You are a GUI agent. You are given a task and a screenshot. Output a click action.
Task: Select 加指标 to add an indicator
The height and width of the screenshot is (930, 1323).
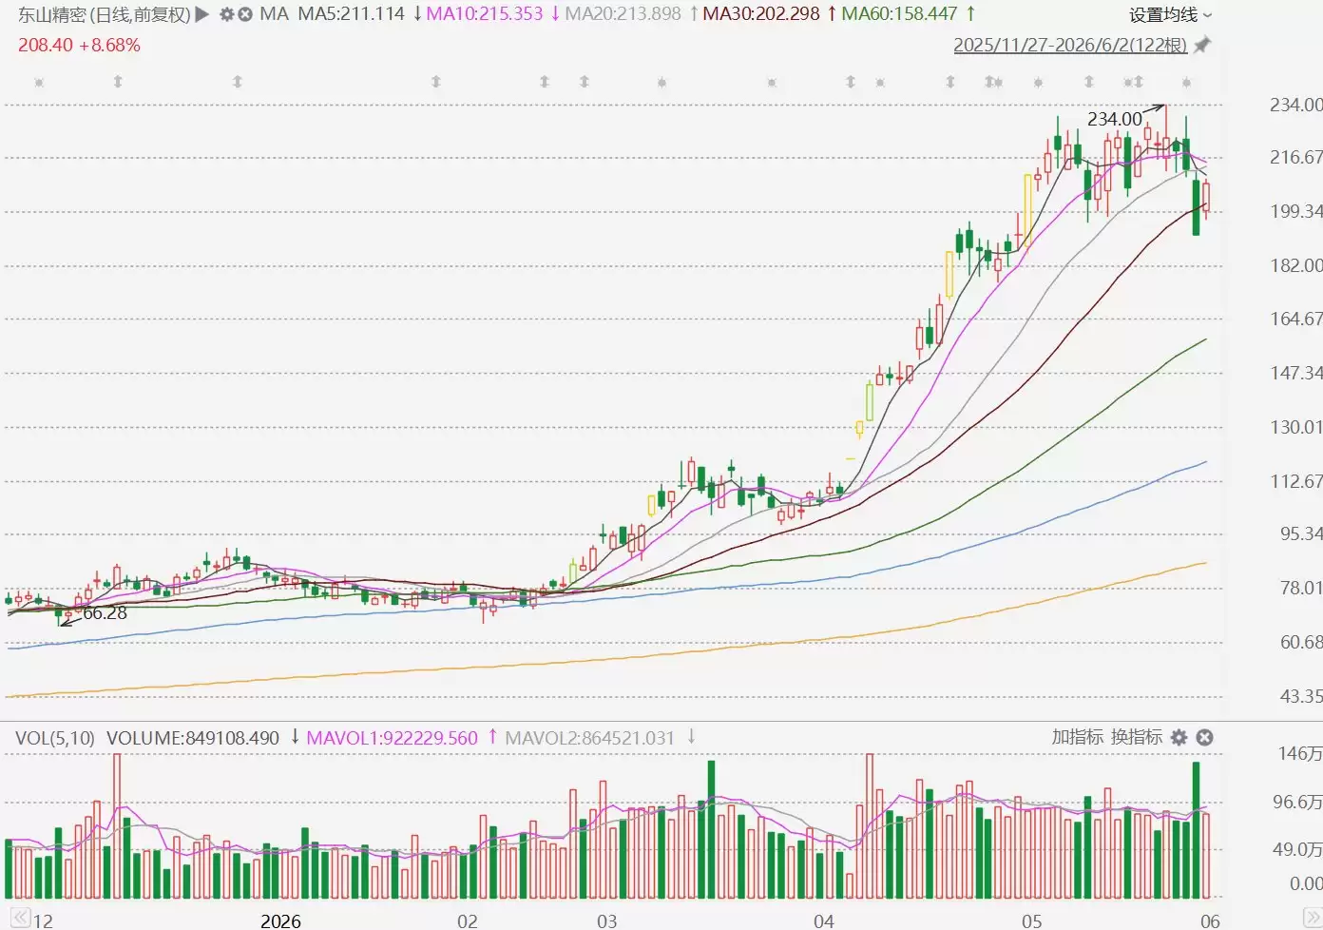tap(1077, 737)
